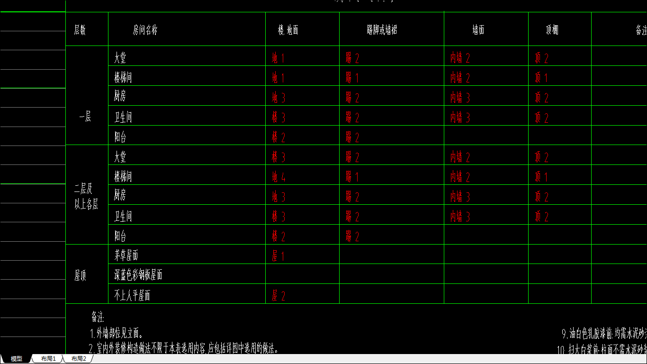647x364 pixels.
Task: Switch to the 模型 tab
Action: point(16,359)
